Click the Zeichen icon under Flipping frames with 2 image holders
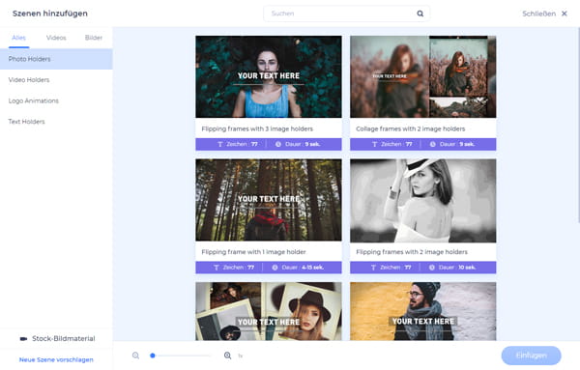The height and width of the screenshot is (370, 580). click(373, 268)
